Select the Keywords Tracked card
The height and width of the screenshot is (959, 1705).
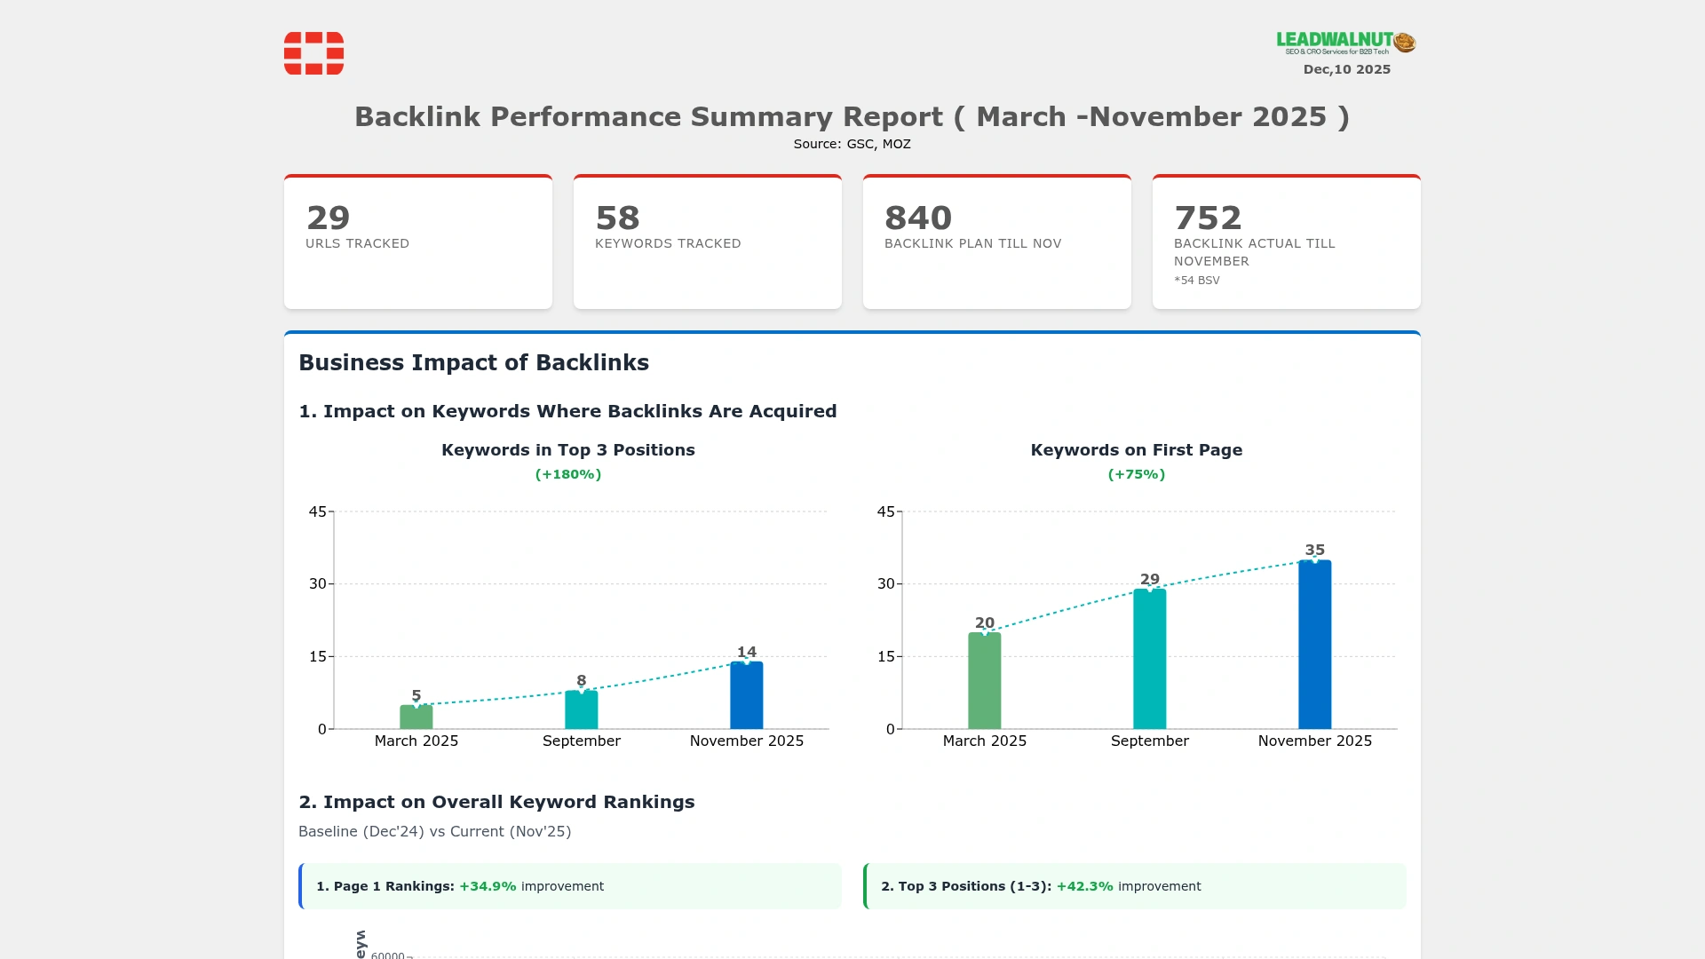(x=708, y=242)
